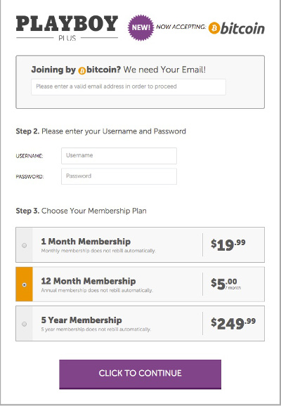
Task: Choose the 5 Year Membership plan title
Action: [81, 320]
